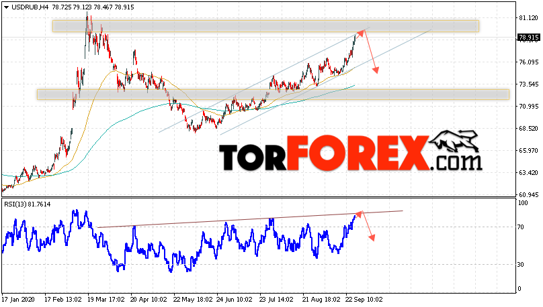Viewport: 543px width, 307px height.
Task: Click the 70.995 price axis label
Action: pos(529,107)
